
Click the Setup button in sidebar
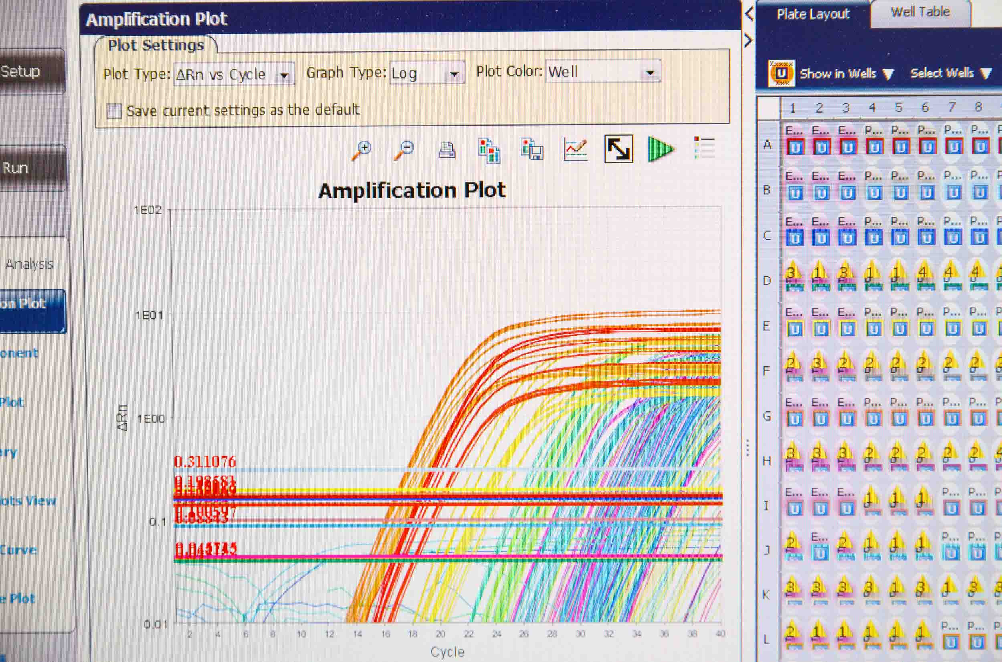pyautogui.click(x=25, y=71)
